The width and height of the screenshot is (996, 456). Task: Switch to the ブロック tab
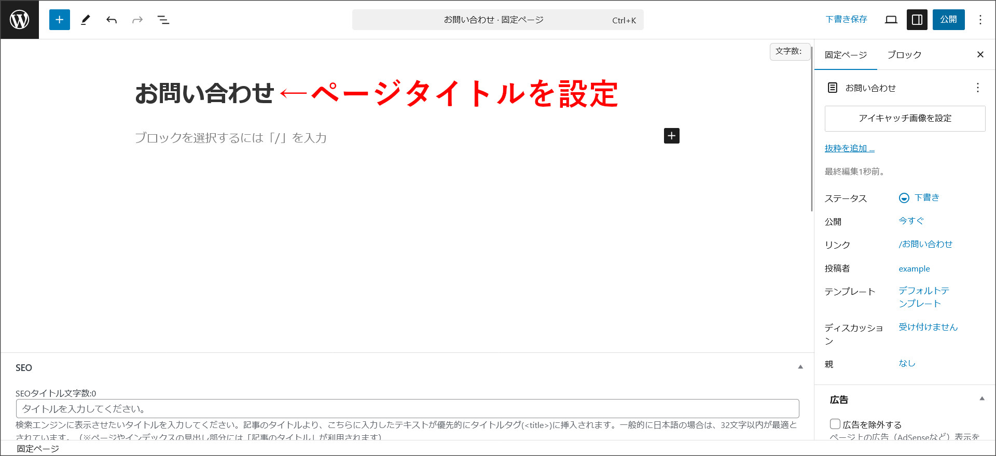click(x=904, y=54)
